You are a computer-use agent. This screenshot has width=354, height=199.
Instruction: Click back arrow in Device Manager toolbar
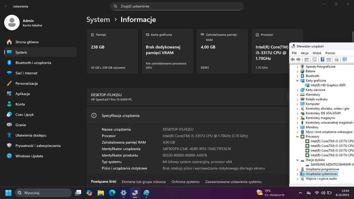pyautogui.click(x=293, y=59)
